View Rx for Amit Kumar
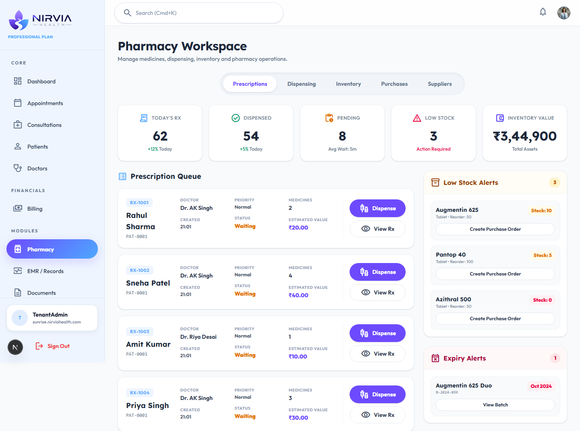580x431 pixels. [x=377, y=354]
